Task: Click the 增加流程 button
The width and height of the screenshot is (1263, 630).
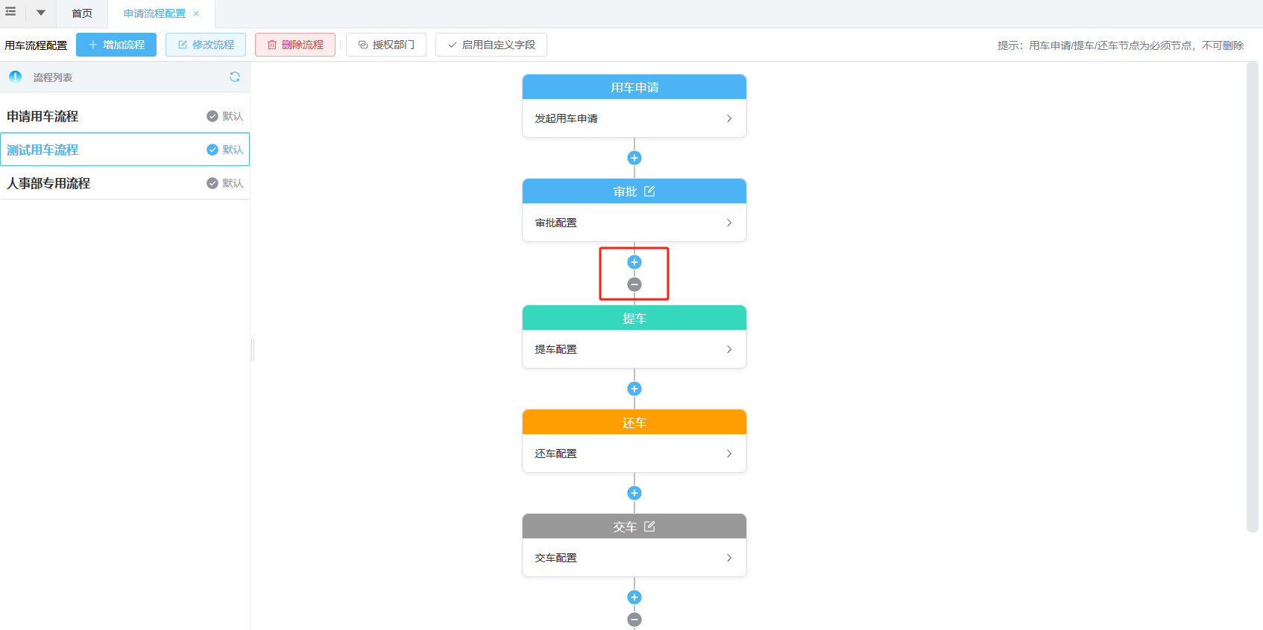Action: [116, 45]
